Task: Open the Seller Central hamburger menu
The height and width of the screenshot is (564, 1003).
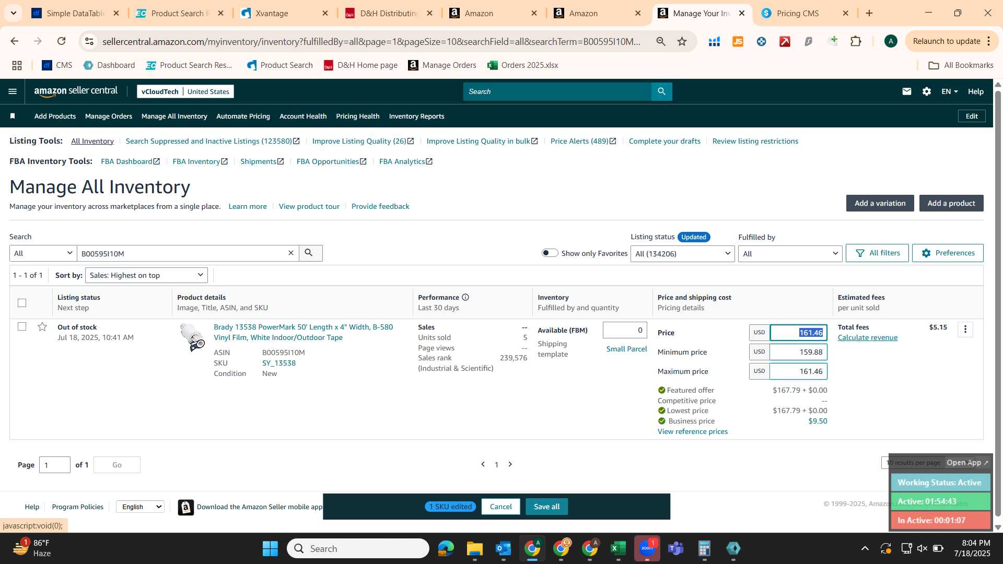Action: click(13, 91)
